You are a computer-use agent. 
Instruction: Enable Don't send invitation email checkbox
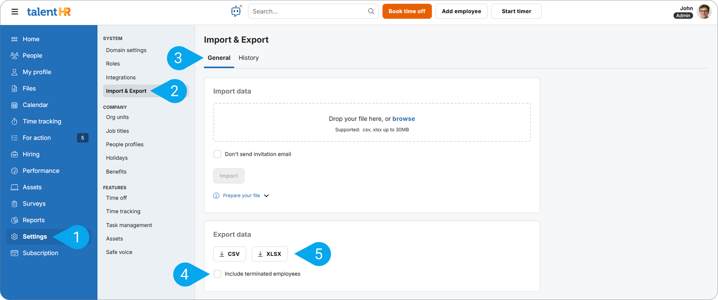pyautogui.click(x=217, y=154)
